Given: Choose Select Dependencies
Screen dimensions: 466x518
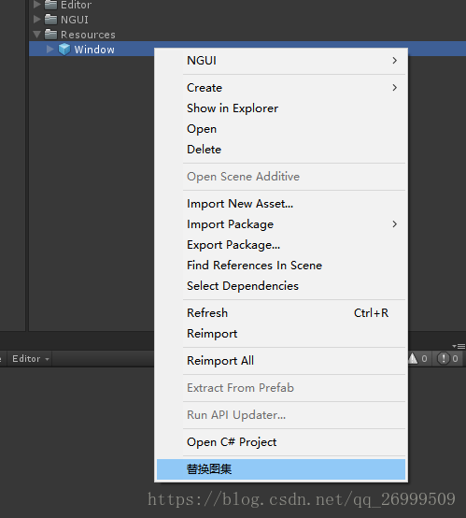Looking at the screenshot, I should (281, 286).
